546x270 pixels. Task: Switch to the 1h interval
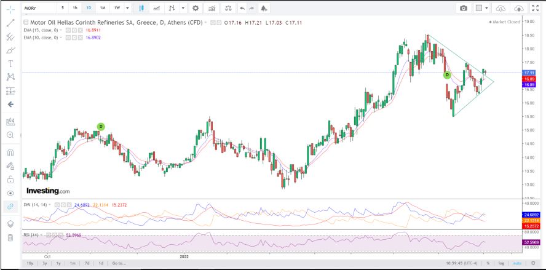tap(74, 9)
